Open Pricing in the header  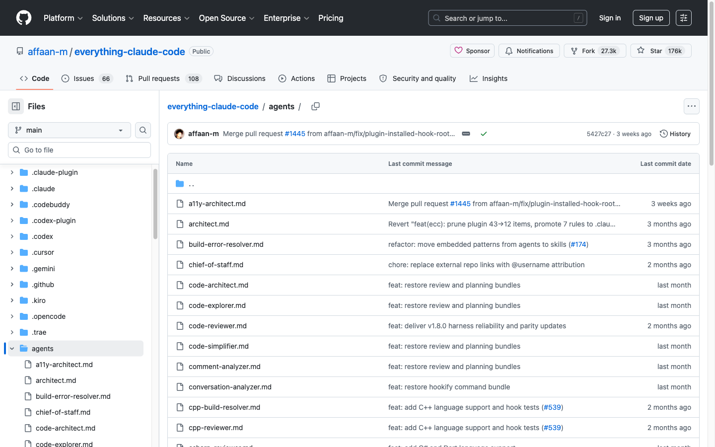coord(331,18)
